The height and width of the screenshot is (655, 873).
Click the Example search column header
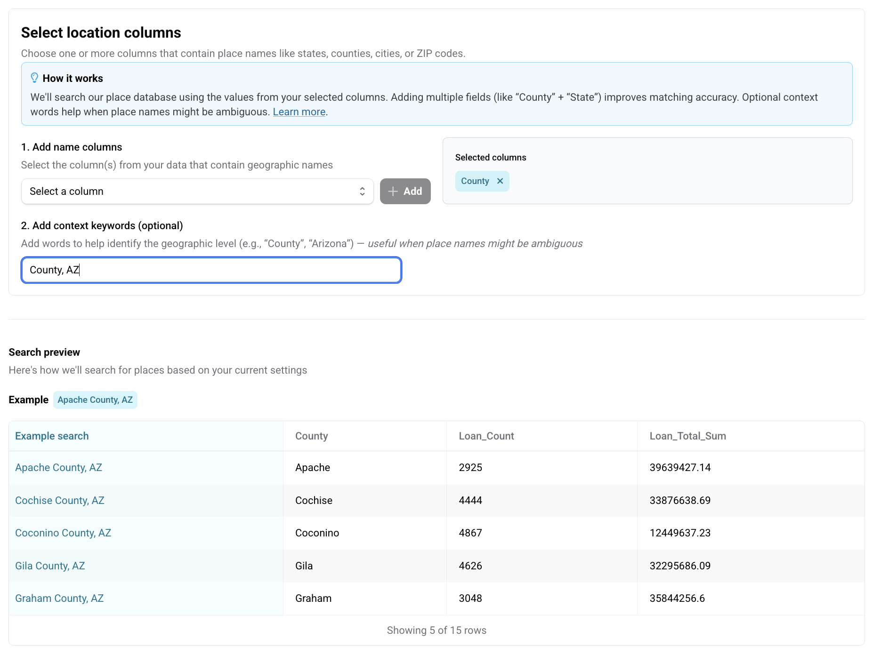(52, 436)
